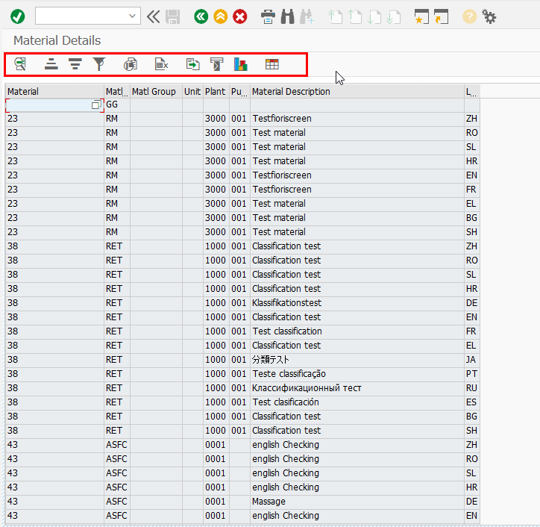Click the Pu... column header

click(x=239, y=91)
